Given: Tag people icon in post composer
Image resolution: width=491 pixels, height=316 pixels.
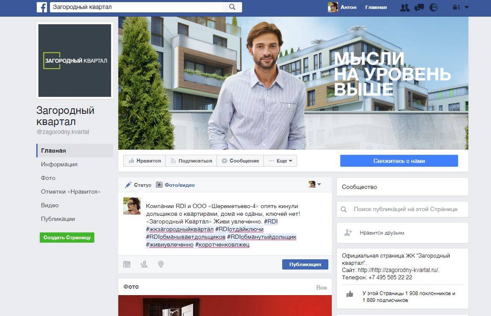Looking at the screenshot, I should point(144,264).
